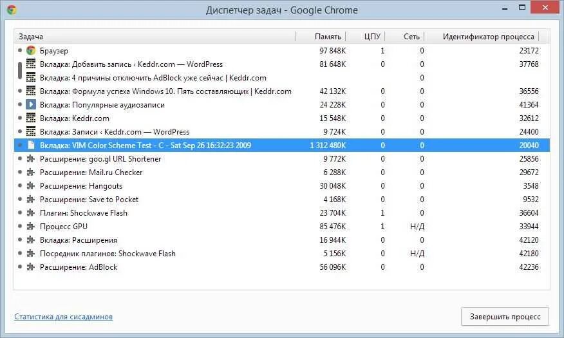Select row Расширение: goo.gl URL Shortener
564x338 pixels.
282,159
